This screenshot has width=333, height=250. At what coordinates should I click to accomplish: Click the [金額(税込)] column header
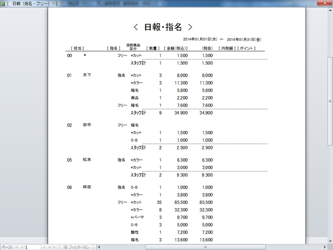coord(176,48)
